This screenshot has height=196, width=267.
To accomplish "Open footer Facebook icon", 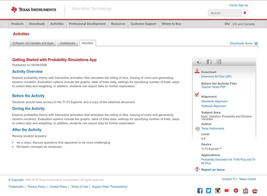I will 200,191.
